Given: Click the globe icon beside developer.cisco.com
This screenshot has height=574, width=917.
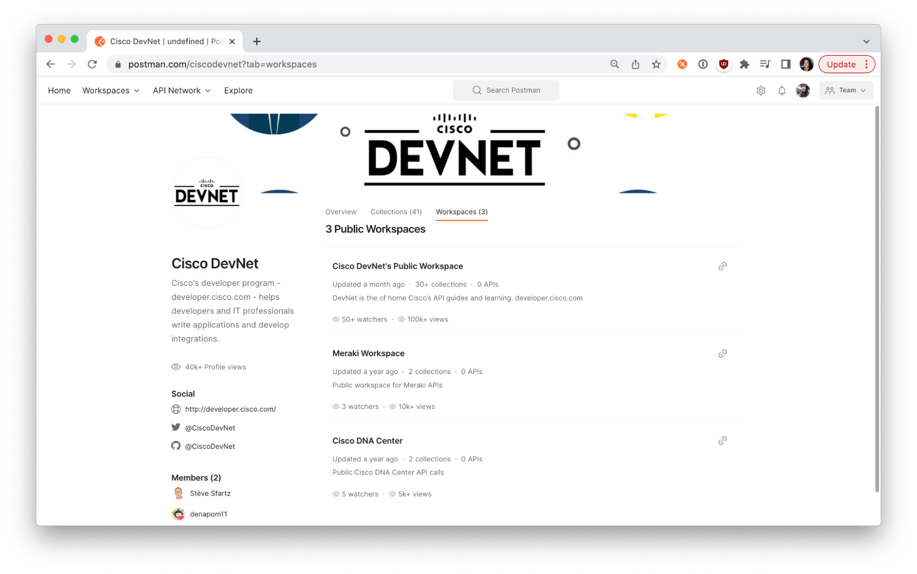Looking at the screenshot, I should 176,409.
